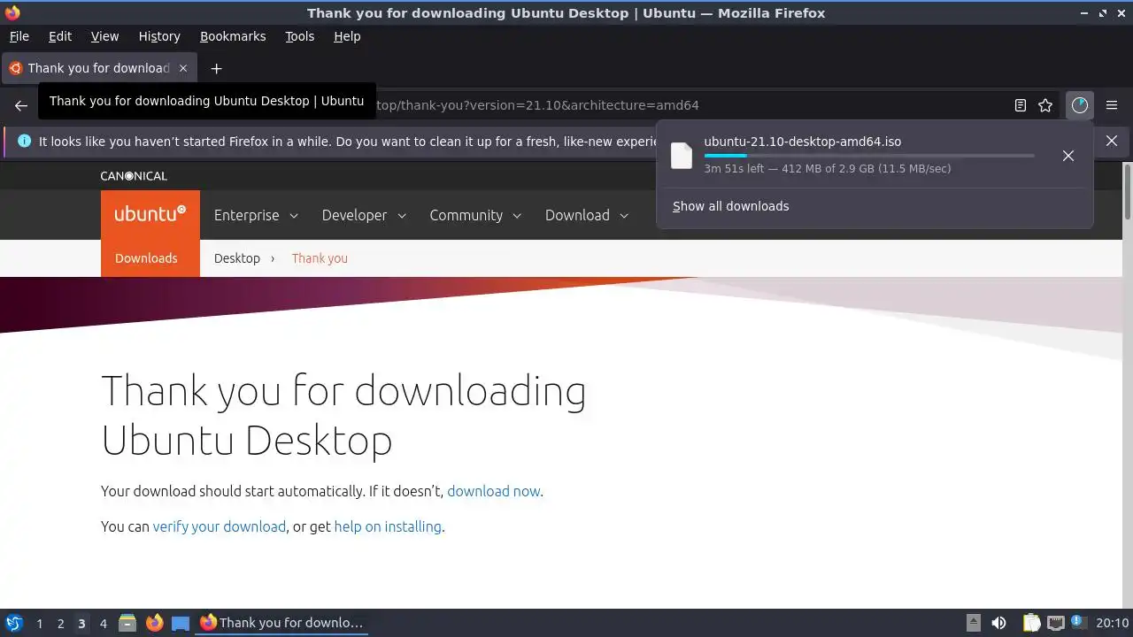Screen dimensions: 1133x637
Task: Click the show desktop panel icon
Action: (x=181, y=623)
